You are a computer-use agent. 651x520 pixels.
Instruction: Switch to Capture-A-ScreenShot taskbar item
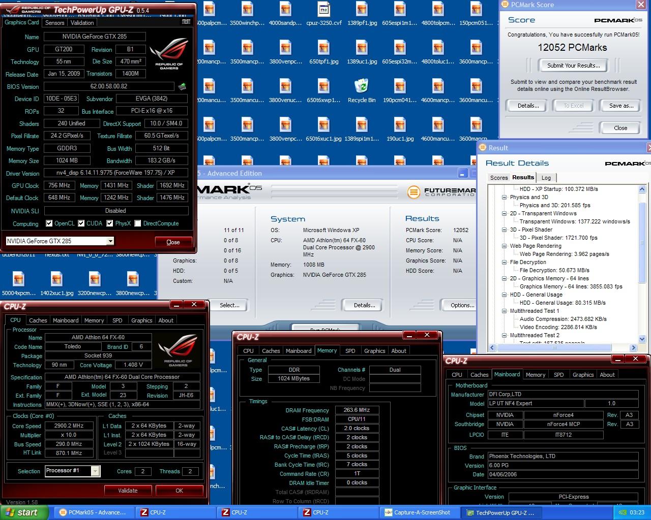coord(421,512)
